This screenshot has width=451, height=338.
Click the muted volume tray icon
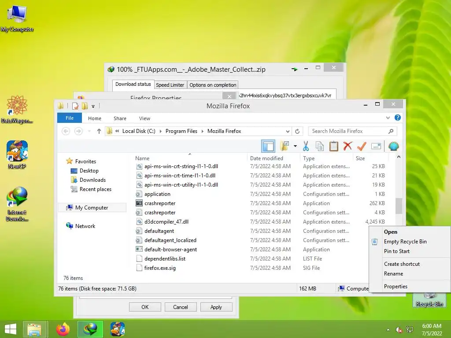[399, 330]
